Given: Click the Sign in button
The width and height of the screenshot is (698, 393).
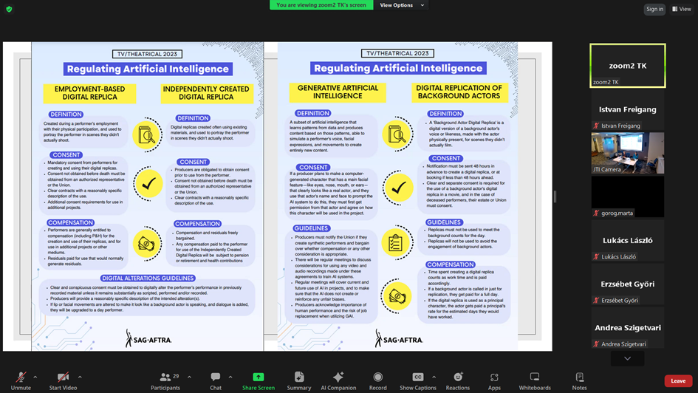Looking at the screenshot, I should pyautogui.click(x=654, y=9).
